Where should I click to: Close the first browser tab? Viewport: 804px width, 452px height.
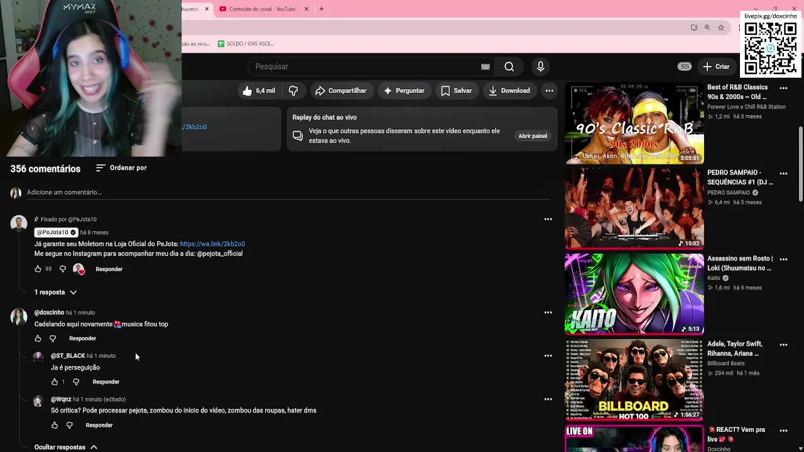(207, 9)
